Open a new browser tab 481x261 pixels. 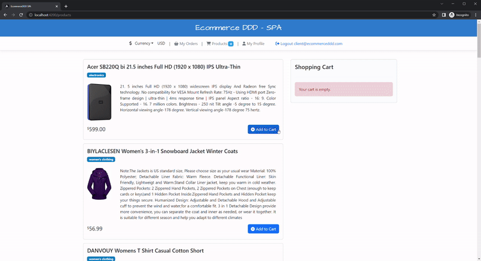pyautogui.click(x=66, y=6)
